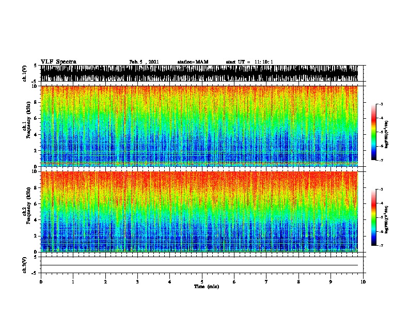Click the time axis tick label '5'
The height and width of the screenshot is (316, 409).
pos(202,282)
